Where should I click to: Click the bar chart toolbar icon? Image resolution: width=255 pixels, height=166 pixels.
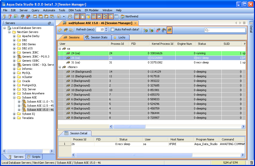[111, 16]
